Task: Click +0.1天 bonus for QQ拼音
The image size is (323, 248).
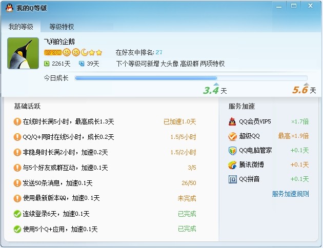Action: [x=300, y=179]
